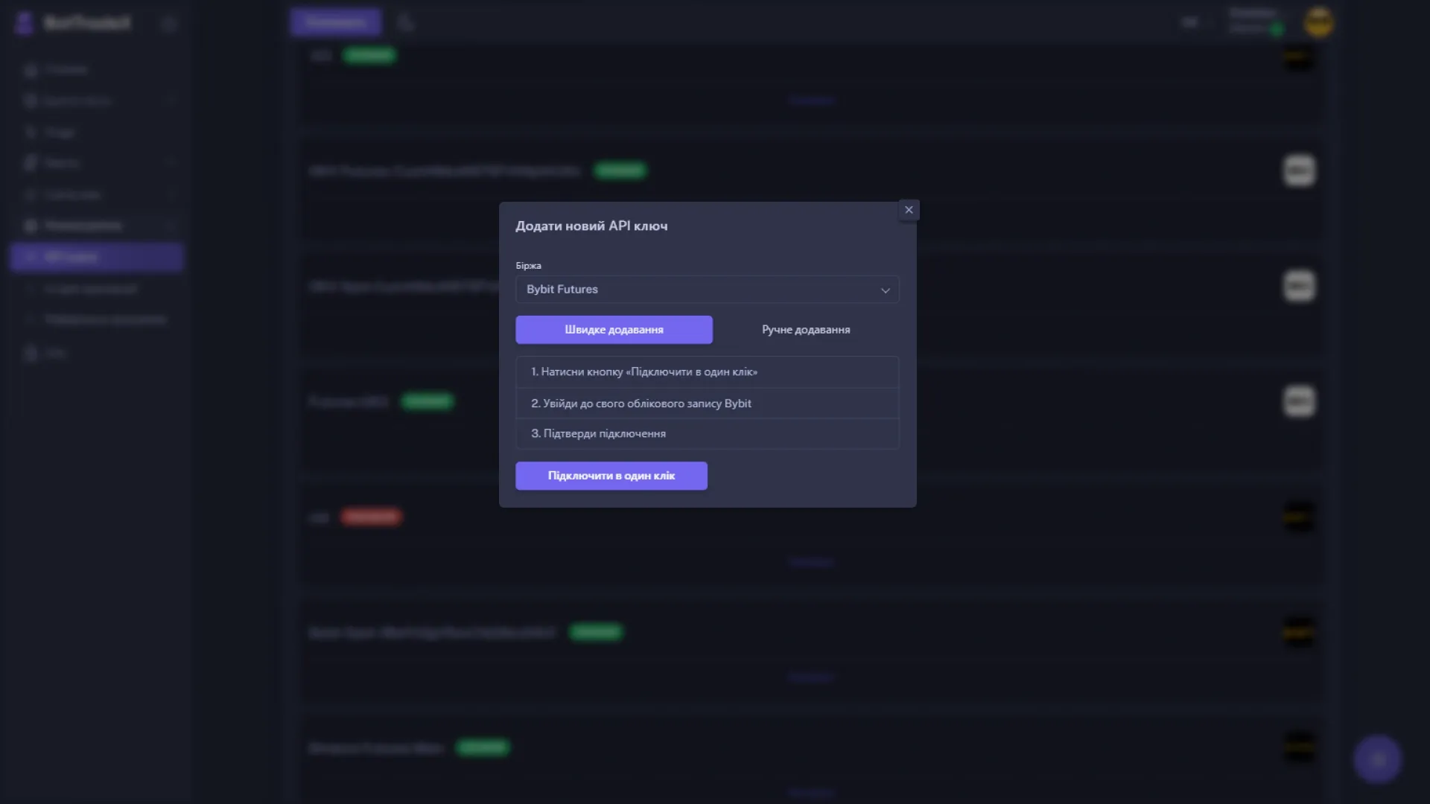Switch to the Ручне додавання tab
The height and width of the screenshot is (804, 1430).
pos(805,329)
